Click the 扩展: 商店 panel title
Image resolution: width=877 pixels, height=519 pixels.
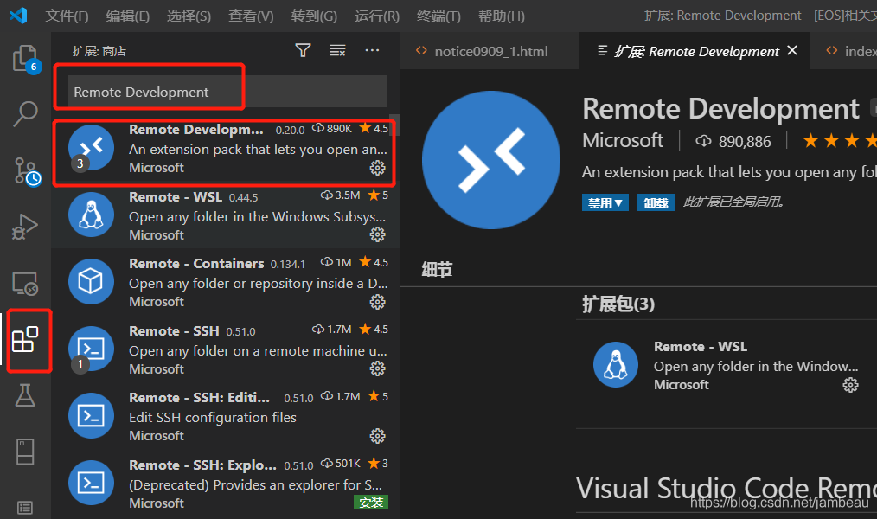coord(99,51)
